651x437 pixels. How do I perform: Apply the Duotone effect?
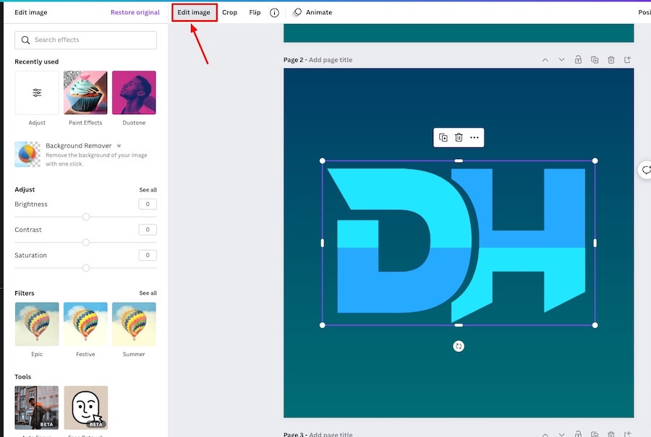tap(134, 92)
